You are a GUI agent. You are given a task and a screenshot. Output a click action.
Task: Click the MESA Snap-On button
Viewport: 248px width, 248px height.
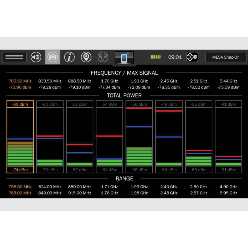click(226, 57)
